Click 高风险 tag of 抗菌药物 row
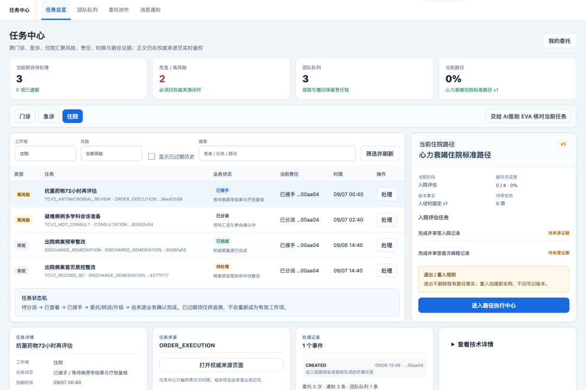This screenshot has height=390, width=586. 23,194
